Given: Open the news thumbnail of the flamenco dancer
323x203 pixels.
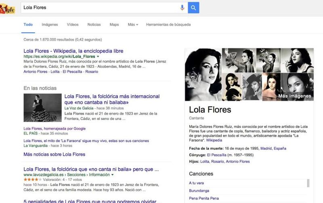Looking at the screenshot, I should (43, 108).
